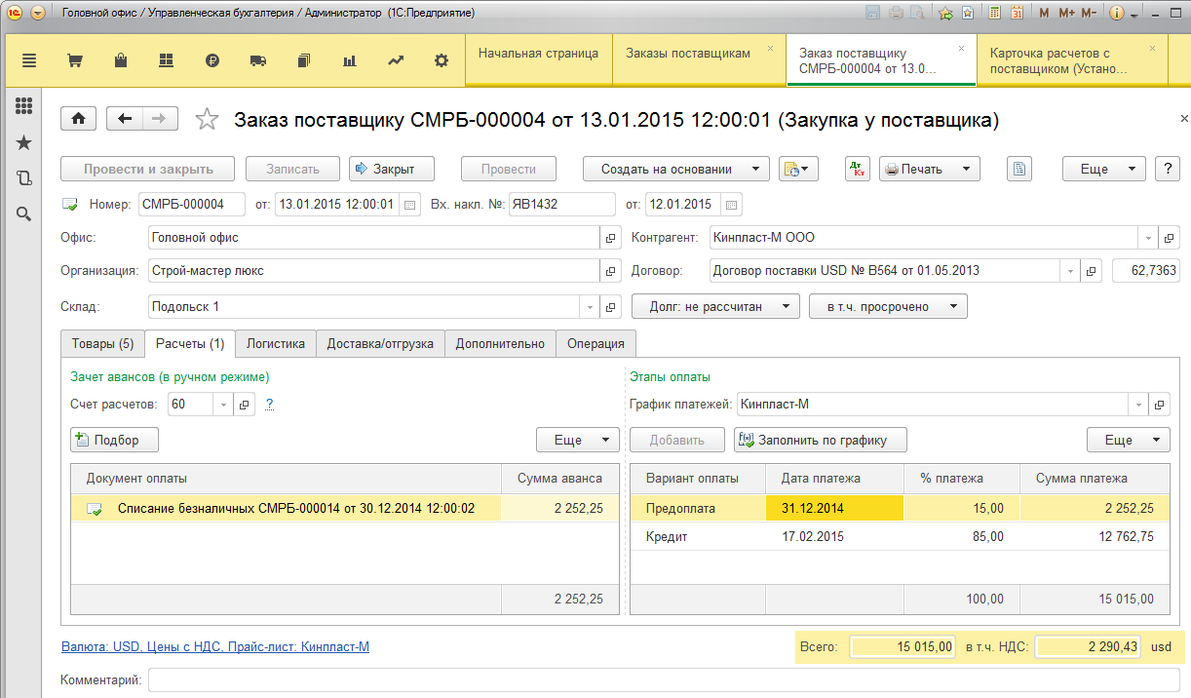Expand the Склад dropdown arrow
The width and height of the screenshot is (1191, 698).
590,307
